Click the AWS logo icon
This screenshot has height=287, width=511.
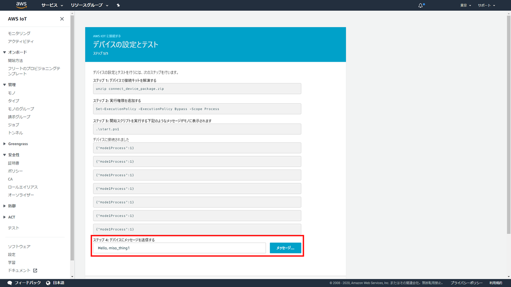21,5
